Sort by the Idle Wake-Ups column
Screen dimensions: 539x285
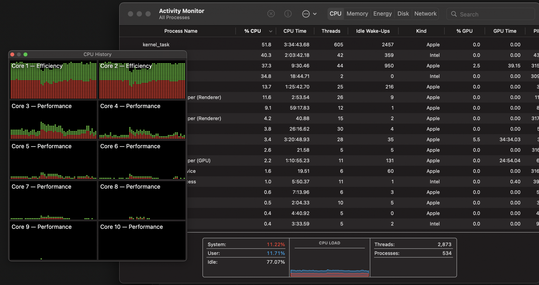373,31
